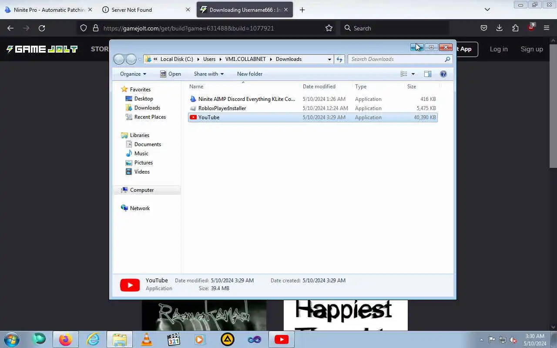This screenshot has width=557, height=348.
Task: Click the New folder button
Action: click(250, 74)
